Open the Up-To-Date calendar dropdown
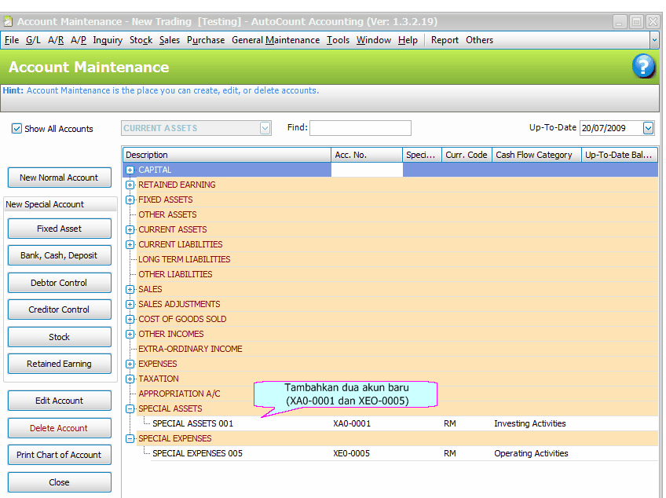This screenshot has width=666, height=498. point(648,128)
